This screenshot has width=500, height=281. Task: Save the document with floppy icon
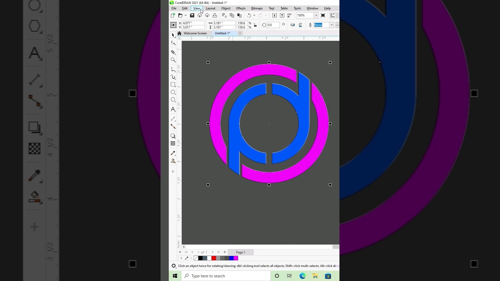(x=192, y=15)
